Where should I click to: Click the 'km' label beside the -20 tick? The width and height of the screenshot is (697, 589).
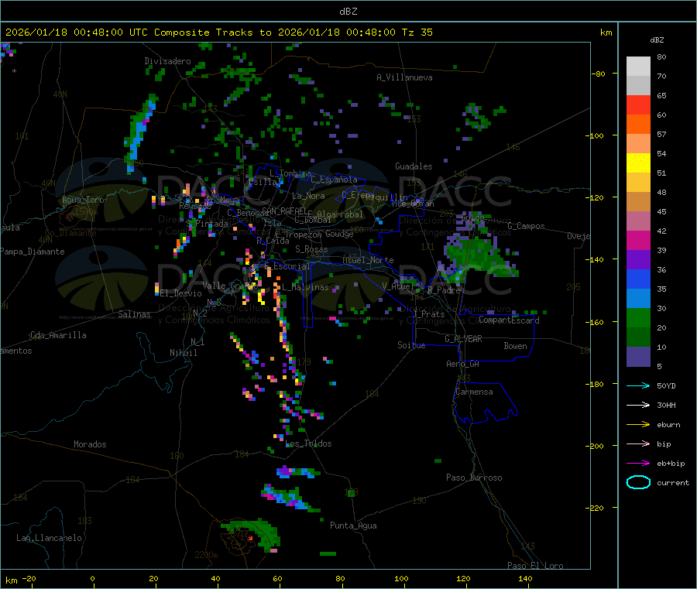11,580
